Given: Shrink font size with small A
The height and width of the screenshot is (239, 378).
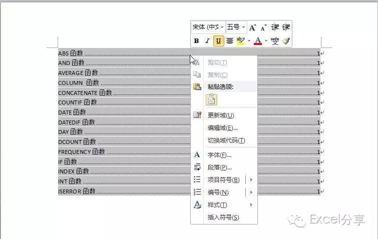Looking at the screenshot, I should pos(264,27).
